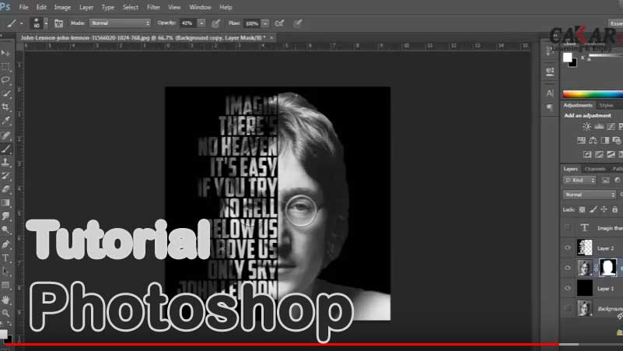Hide Layer 1
The height and width of the screenshot is (351, 623).
point(567,288)
